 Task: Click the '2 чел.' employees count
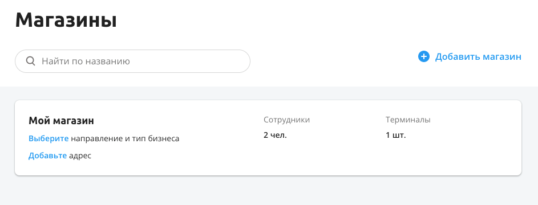coord(275,135)
